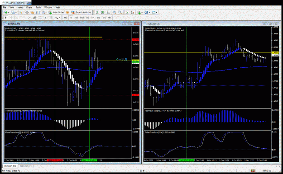This screenshot has height=174, width=283.
Task: Open the Help menu
Action: (x=58, y=7)
